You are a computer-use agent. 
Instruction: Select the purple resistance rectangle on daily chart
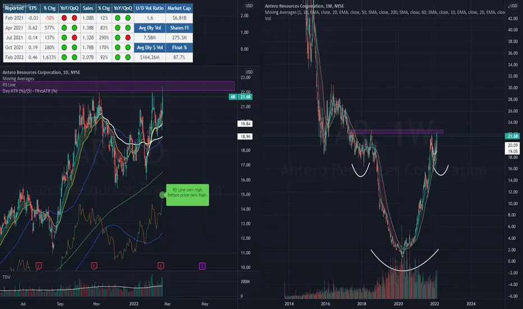[x=117, y=86]
